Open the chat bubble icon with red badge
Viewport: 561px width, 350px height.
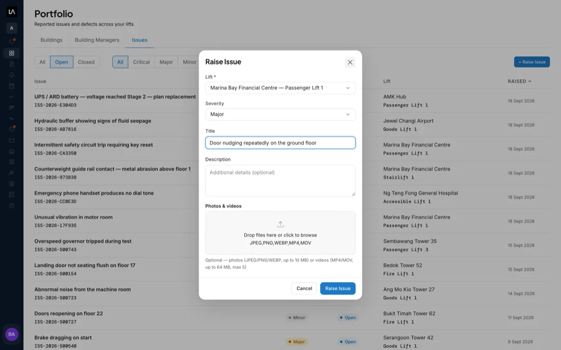pos(11,42)
